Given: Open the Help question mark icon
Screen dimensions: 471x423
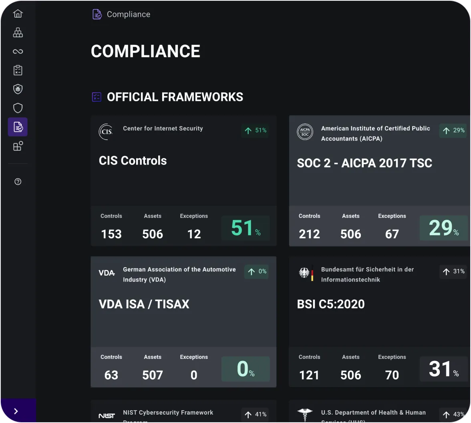Looking at the screenshot, I should [x=18, y=181].
